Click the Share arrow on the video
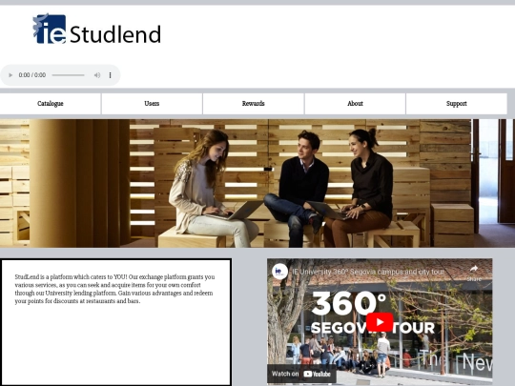 pos(474,273)
